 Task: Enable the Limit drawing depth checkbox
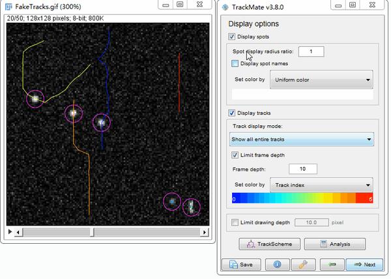coord(235,222)
